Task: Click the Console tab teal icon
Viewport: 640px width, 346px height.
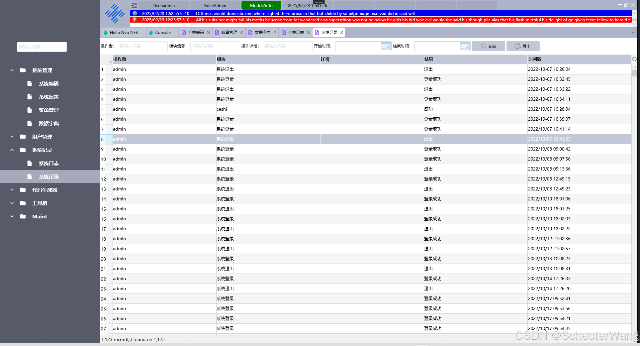Action: [151, 33]
